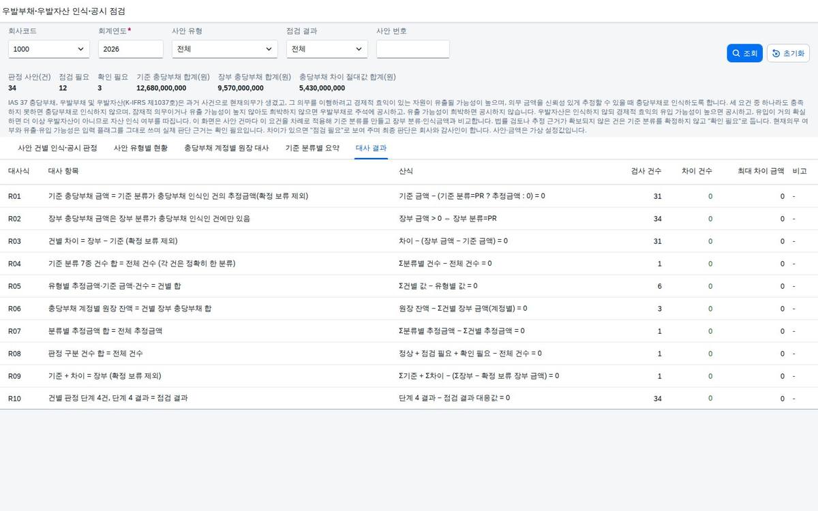The height and width of the screenshot is (511, 818).
Task: Select row R09 in the table
Action: pyautogui.click(x=409, y=376)
